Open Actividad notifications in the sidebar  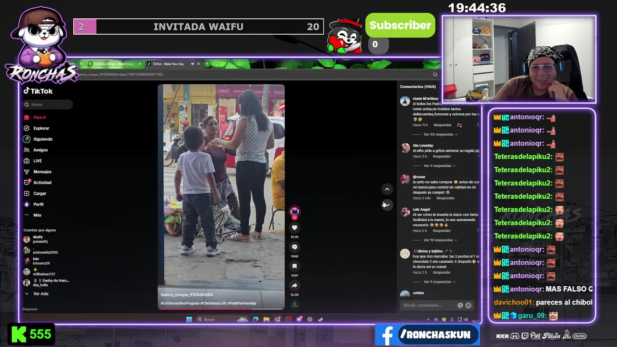38,182
